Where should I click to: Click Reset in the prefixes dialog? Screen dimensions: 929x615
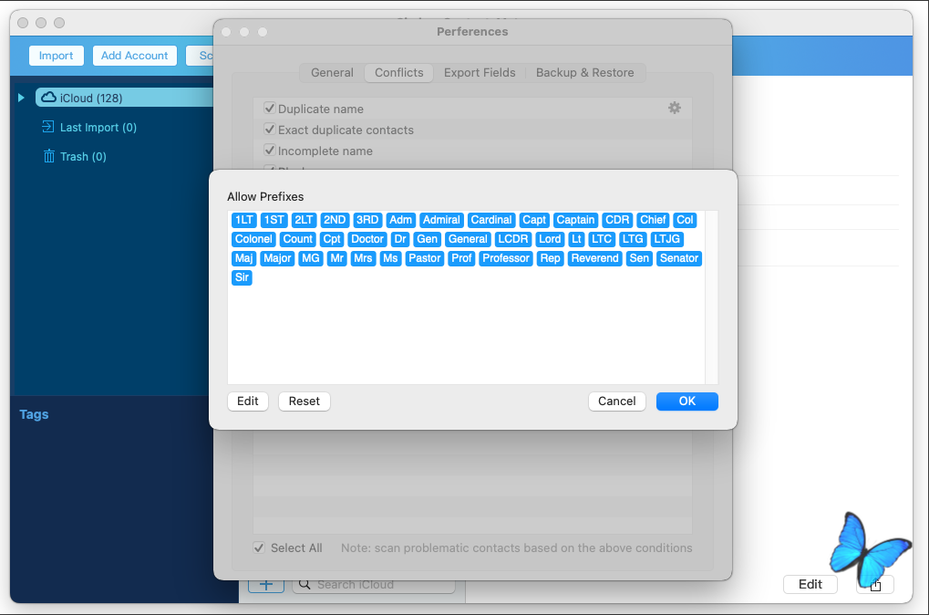[305, 401]
